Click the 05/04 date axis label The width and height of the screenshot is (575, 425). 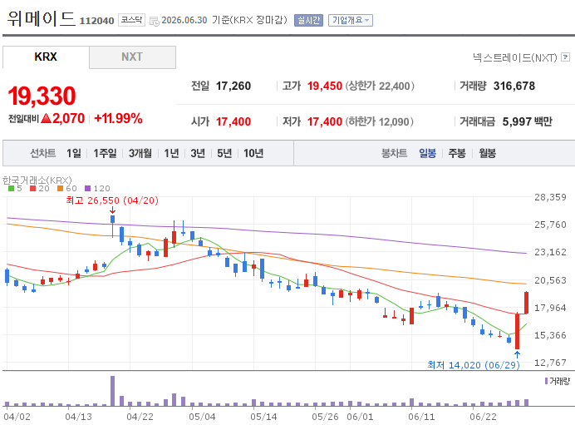point(202,417)
